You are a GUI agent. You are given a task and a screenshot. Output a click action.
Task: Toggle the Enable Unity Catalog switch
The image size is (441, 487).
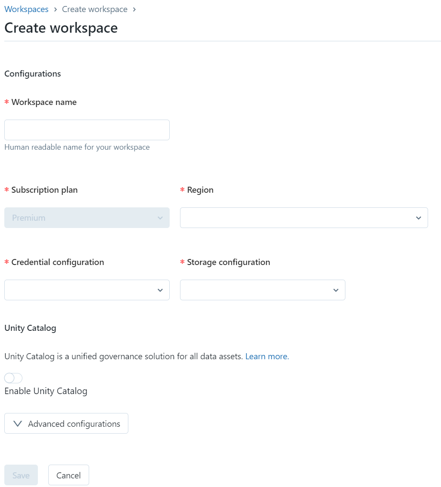click(13, 378)
